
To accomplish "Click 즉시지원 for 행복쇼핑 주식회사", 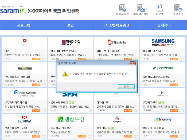I will point(174,136).
